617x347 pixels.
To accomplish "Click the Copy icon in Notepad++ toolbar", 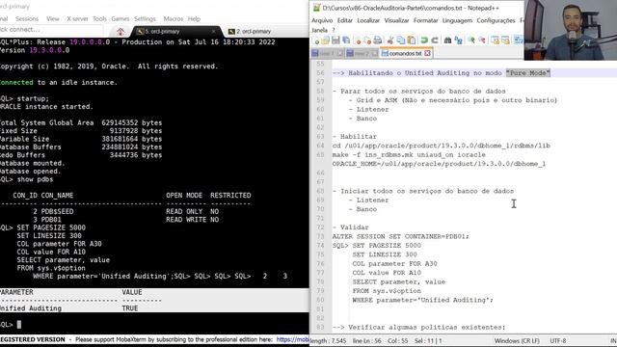I will tap(401, 40).
